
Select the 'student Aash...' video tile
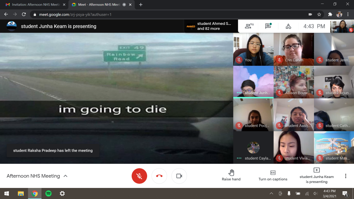[294, 115]
